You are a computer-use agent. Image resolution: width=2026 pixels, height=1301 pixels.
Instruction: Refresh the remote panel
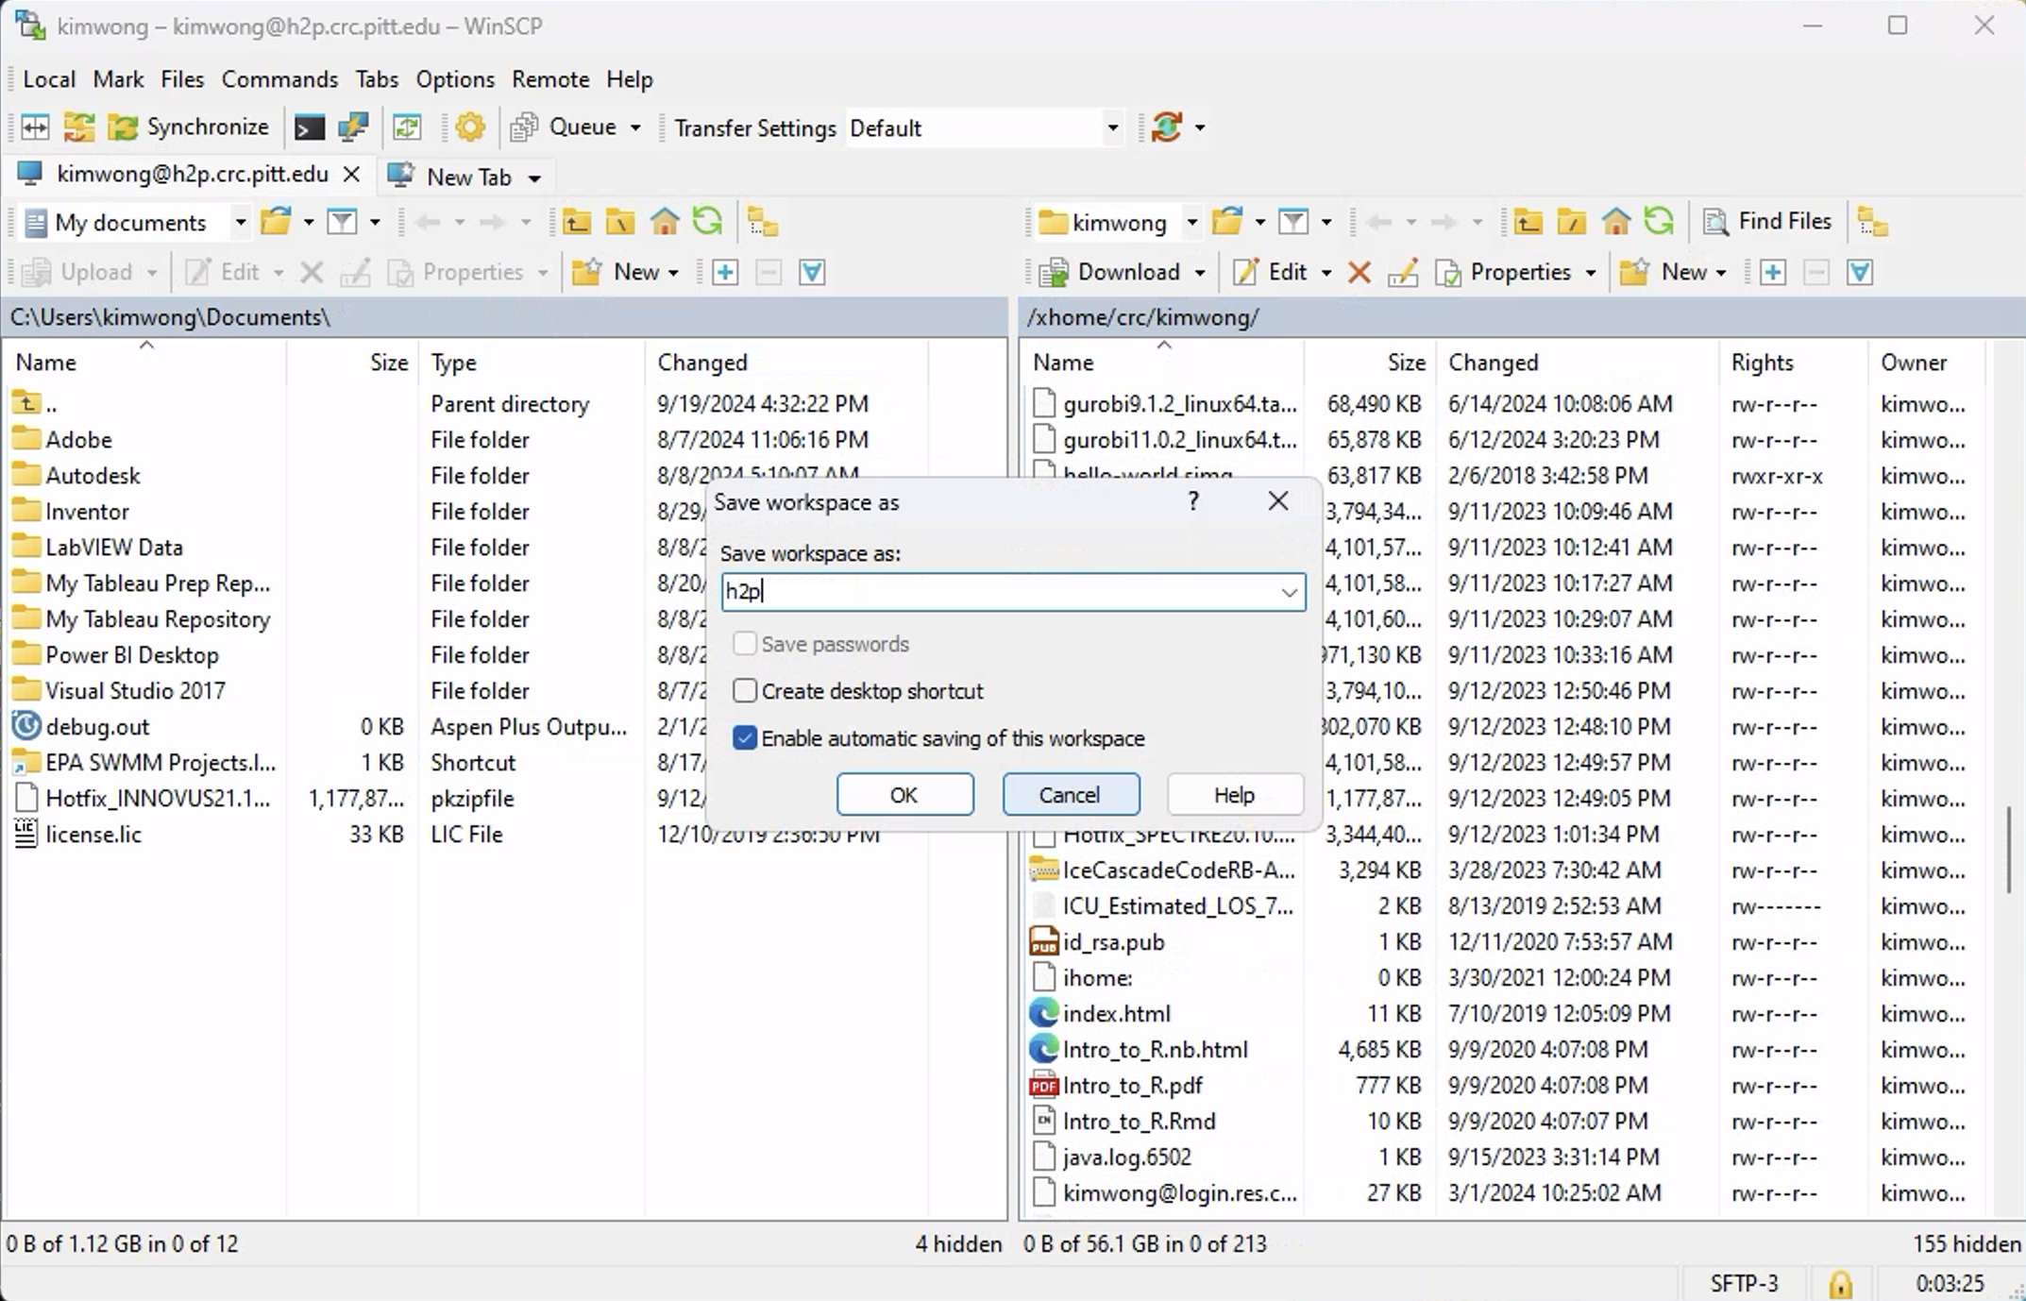(x=1659, y=223)
